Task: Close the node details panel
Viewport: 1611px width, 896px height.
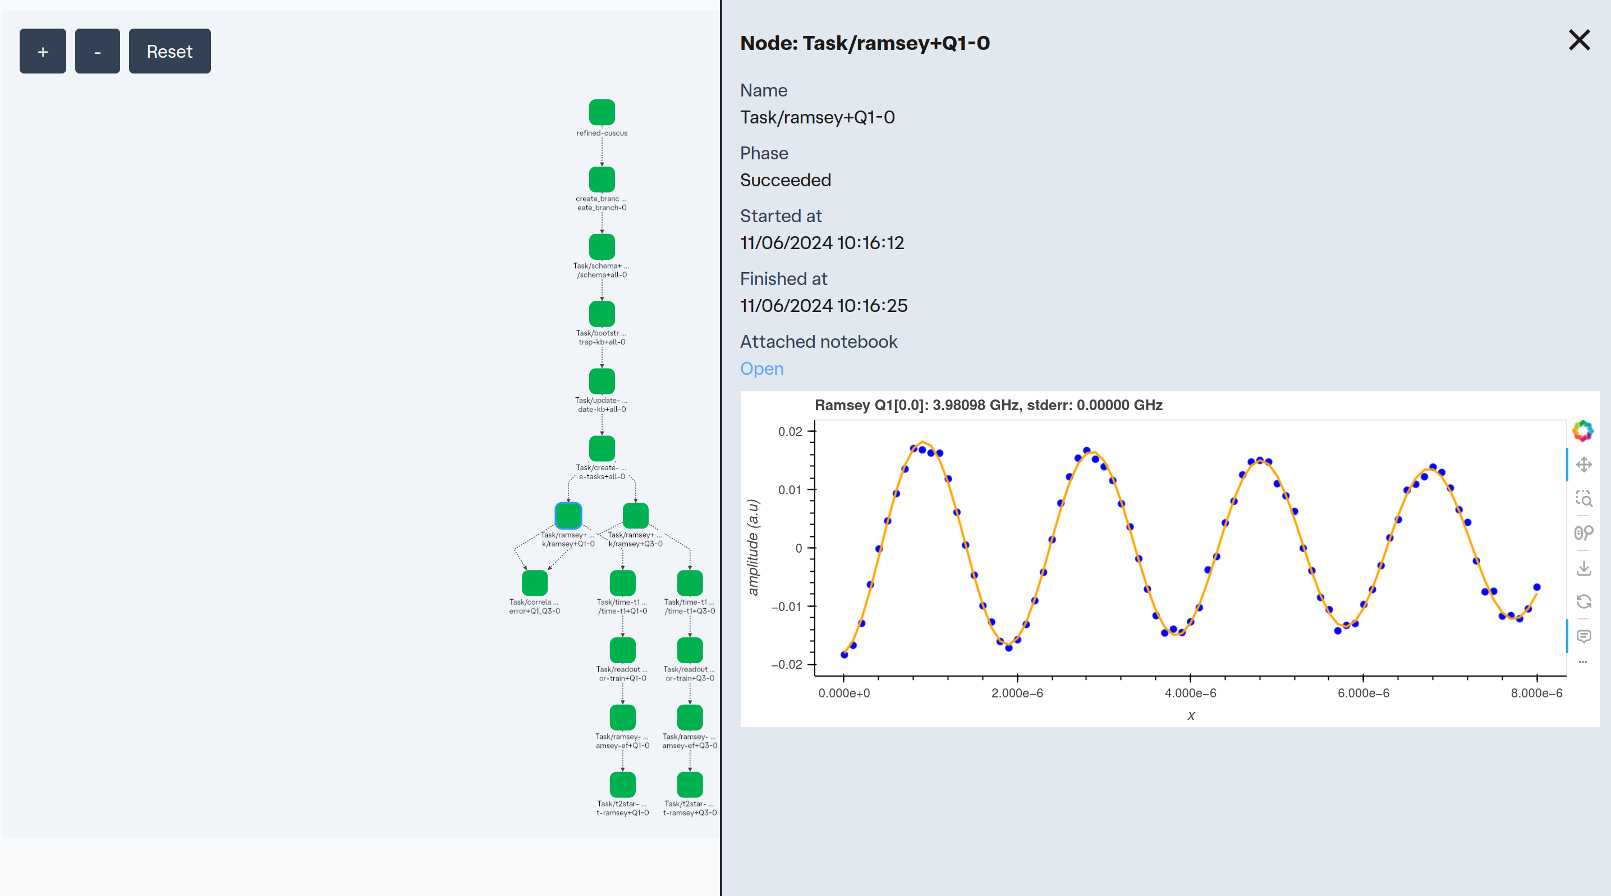Action: [1579, 40]
